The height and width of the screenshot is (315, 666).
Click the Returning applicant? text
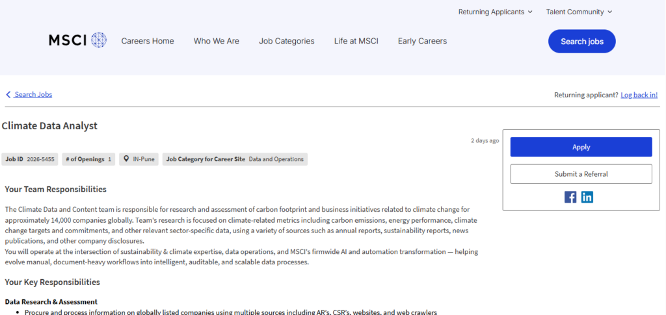(586, 95)
